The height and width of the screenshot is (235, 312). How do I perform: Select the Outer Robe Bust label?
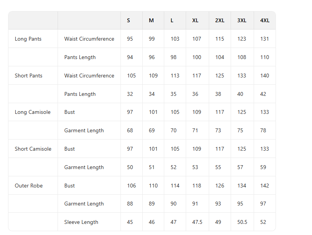[69, 186]
